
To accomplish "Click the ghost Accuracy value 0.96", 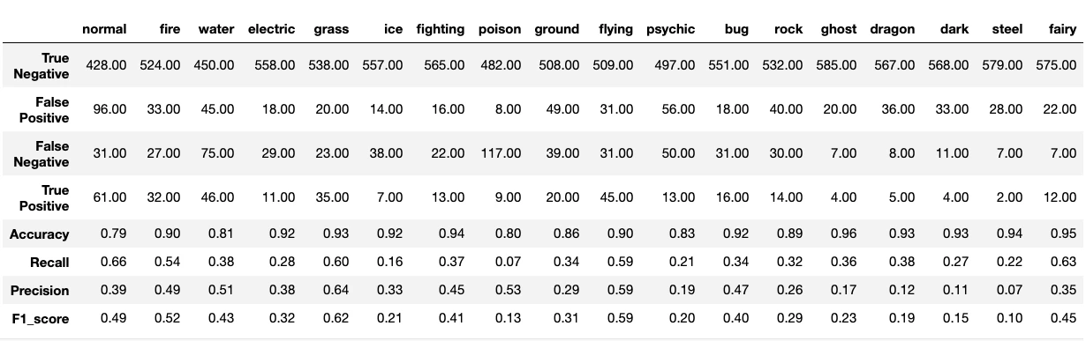I will (844, 234).
